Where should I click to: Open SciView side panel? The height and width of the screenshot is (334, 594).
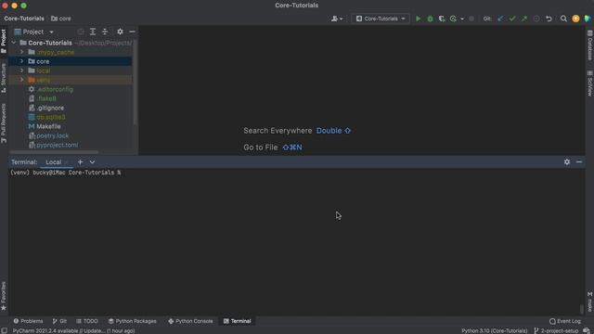click(x=590, y=83)
